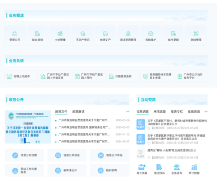Expand more items with the 政策文件 >> arrow
217x182 pixels.
coord(127,112)
